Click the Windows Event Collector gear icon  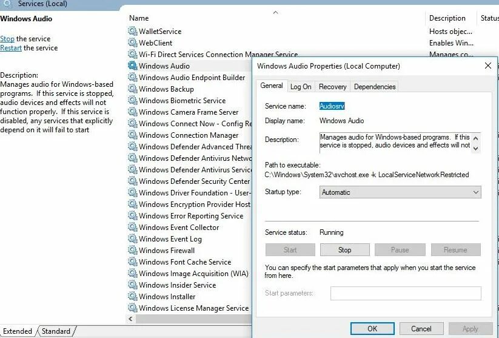132,227
